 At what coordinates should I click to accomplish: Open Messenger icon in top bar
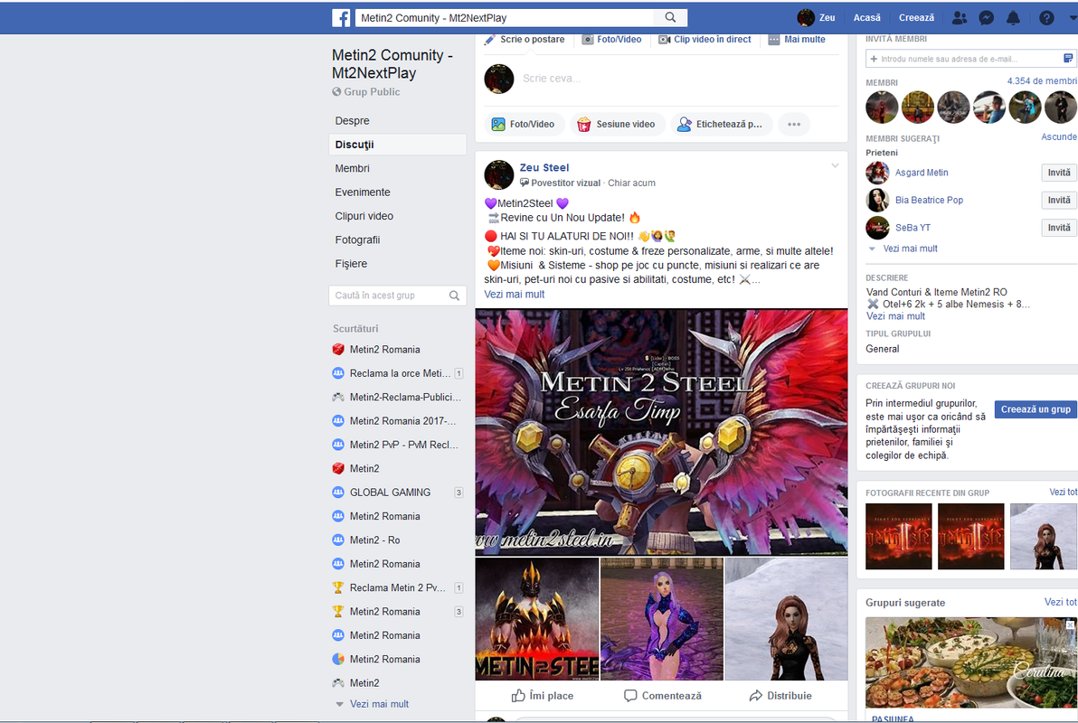[x=986, y=18]
